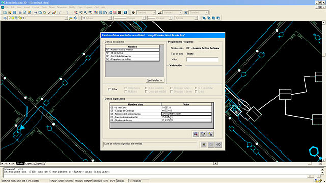Click the edit value pencil icon button in dialog
326x183 pixels.
(203, 134)
